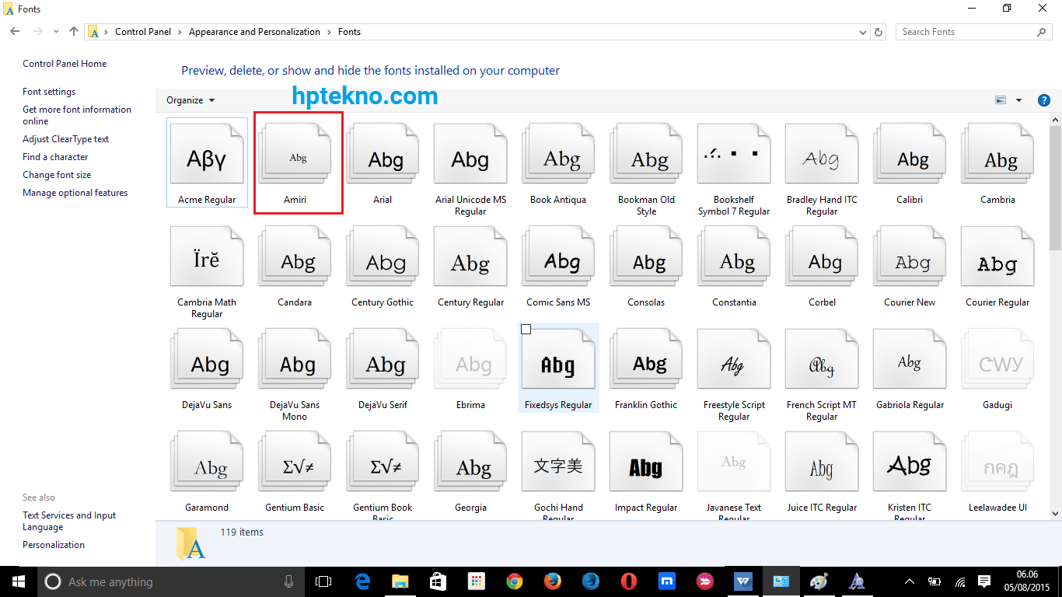Open the Personalization link
This screenshot has height=597, width=1062.
point(54,545)
